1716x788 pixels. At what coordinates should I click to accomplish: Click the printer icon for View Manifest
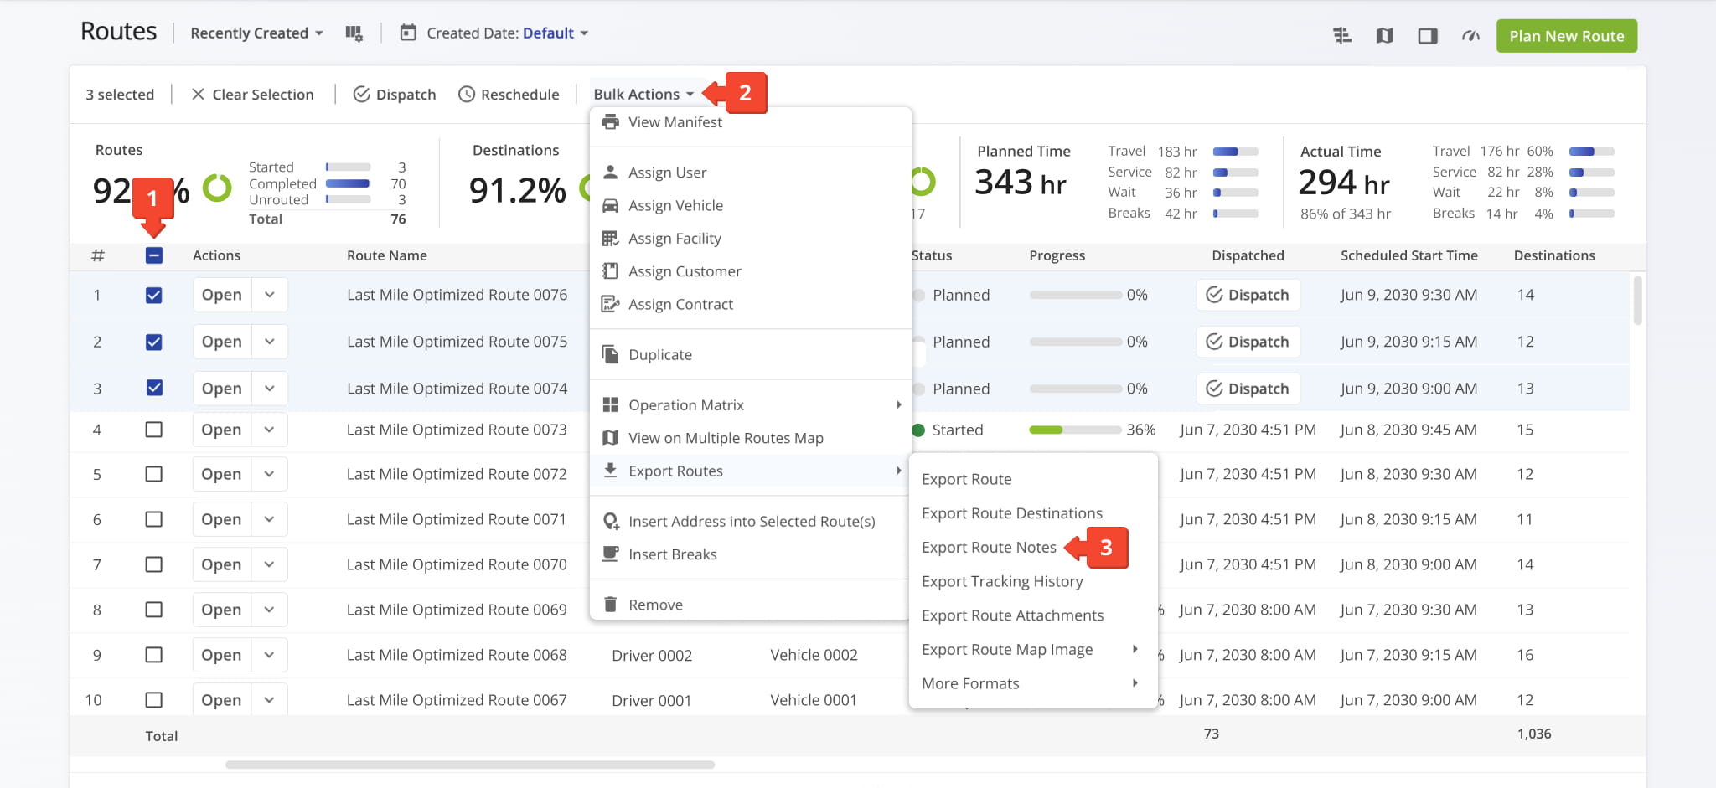tap(611, 122)
